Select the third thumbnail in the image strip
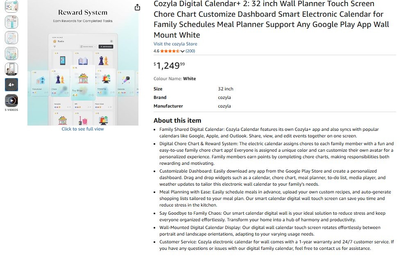 [11, 38]
